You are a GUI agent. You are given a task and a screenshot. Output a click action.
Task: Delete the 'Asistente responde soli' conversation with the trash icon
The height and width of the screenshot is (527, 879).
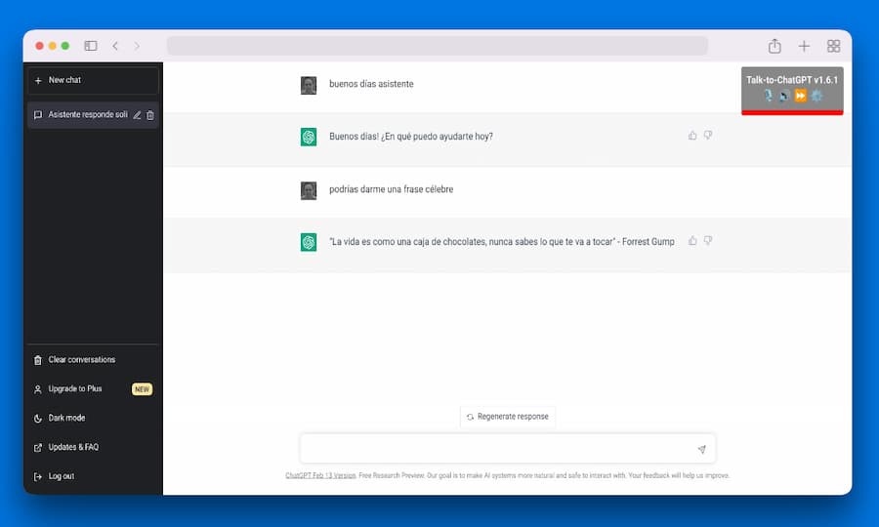point(150,115)
